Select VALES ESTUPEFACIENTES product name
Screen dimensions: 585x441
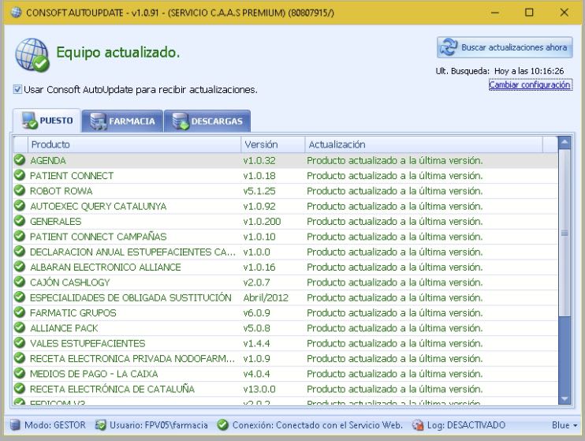pyautogui.click(x=88, y=343)
